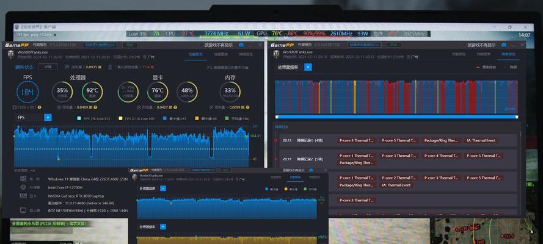This screenshot has width=543, height=244.
Task: Click help icon beside 0.0427 GPU power usage
Action: pos(176,107)
